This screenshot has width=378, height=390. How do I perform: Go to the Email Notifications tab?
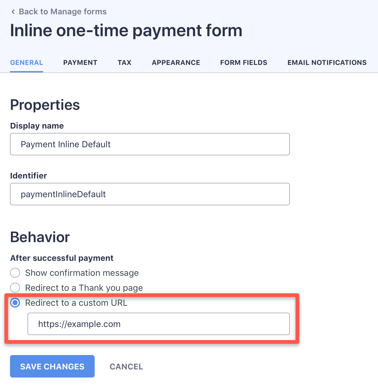(x=327, y=63)
